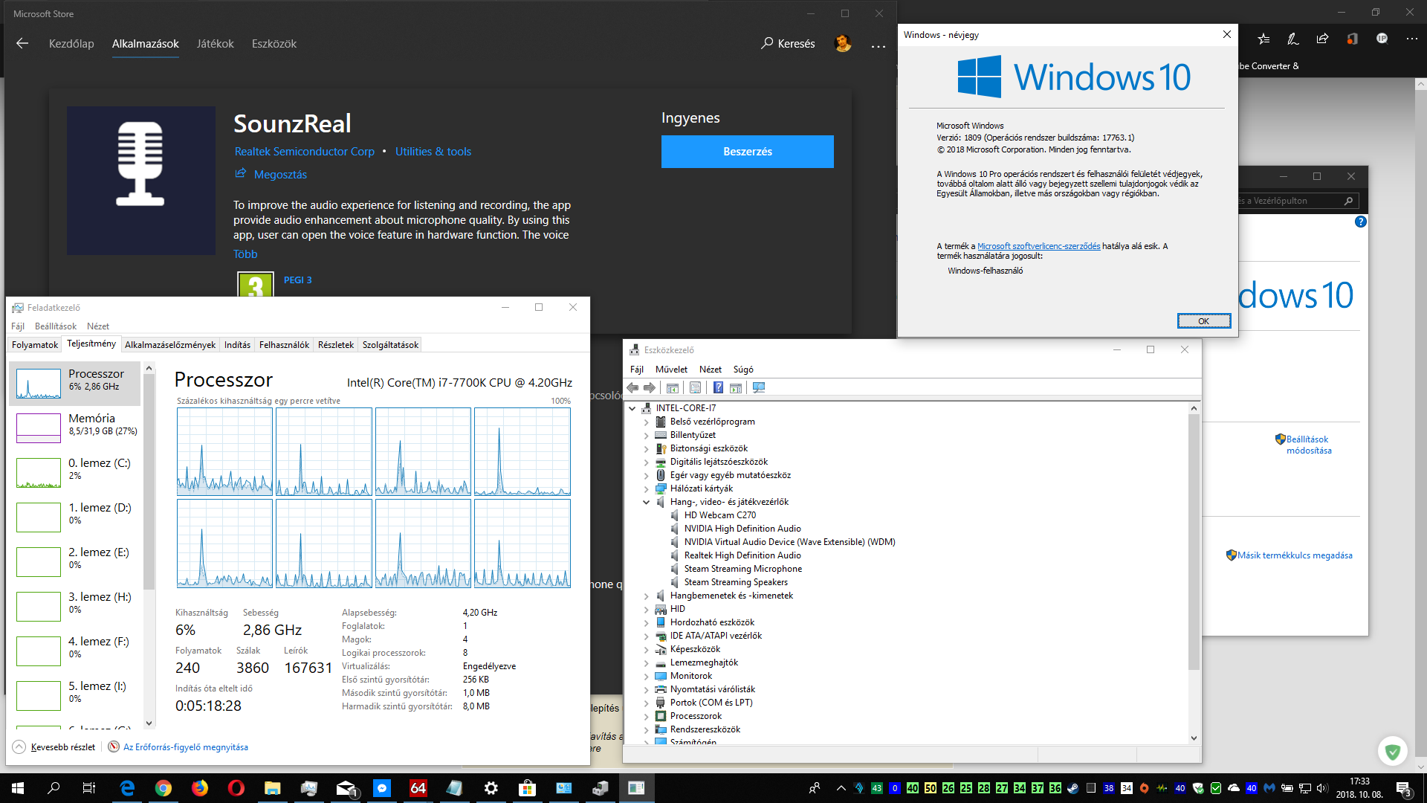Expand the Hálózati kártyák node
This screenshot has width=1427, height=803.
[x=647, y=488]
